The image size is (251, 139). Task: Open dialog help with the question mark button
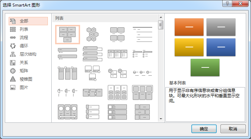click(x=227, y=3)
